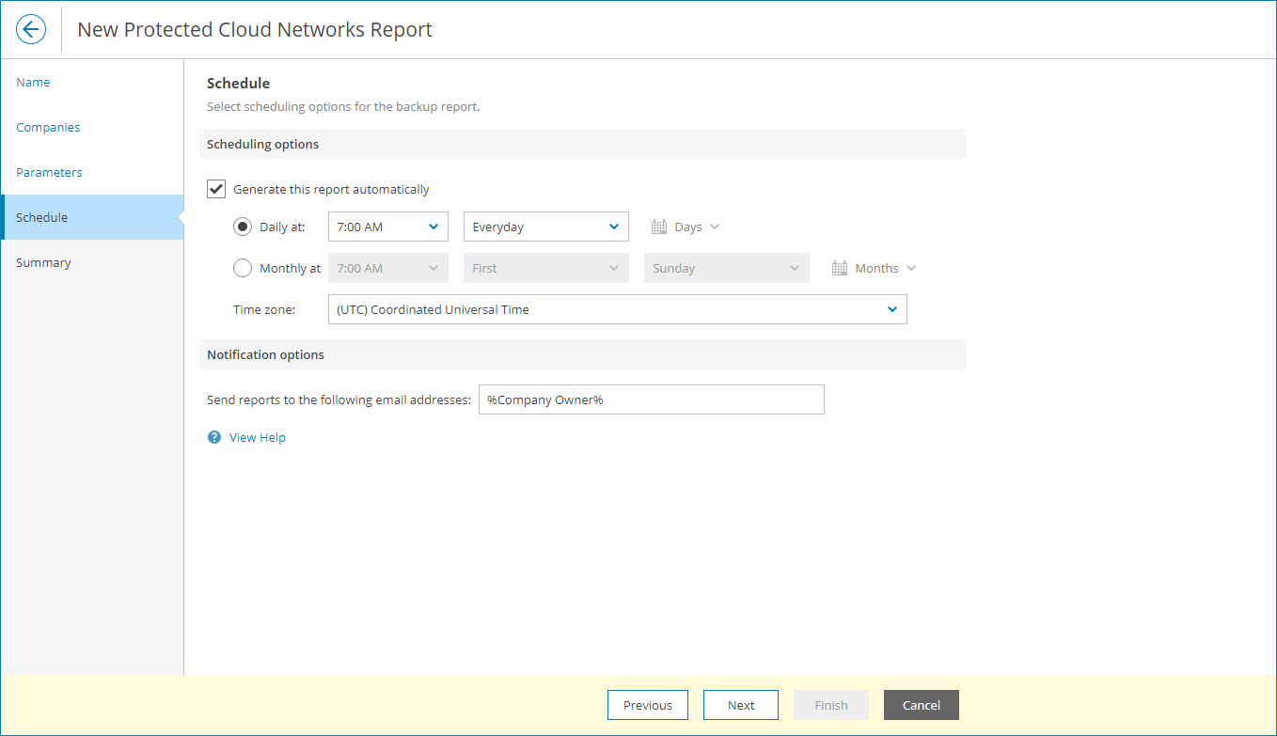
Task: Open the Parameters wizard step
Action: pos(49,172)
